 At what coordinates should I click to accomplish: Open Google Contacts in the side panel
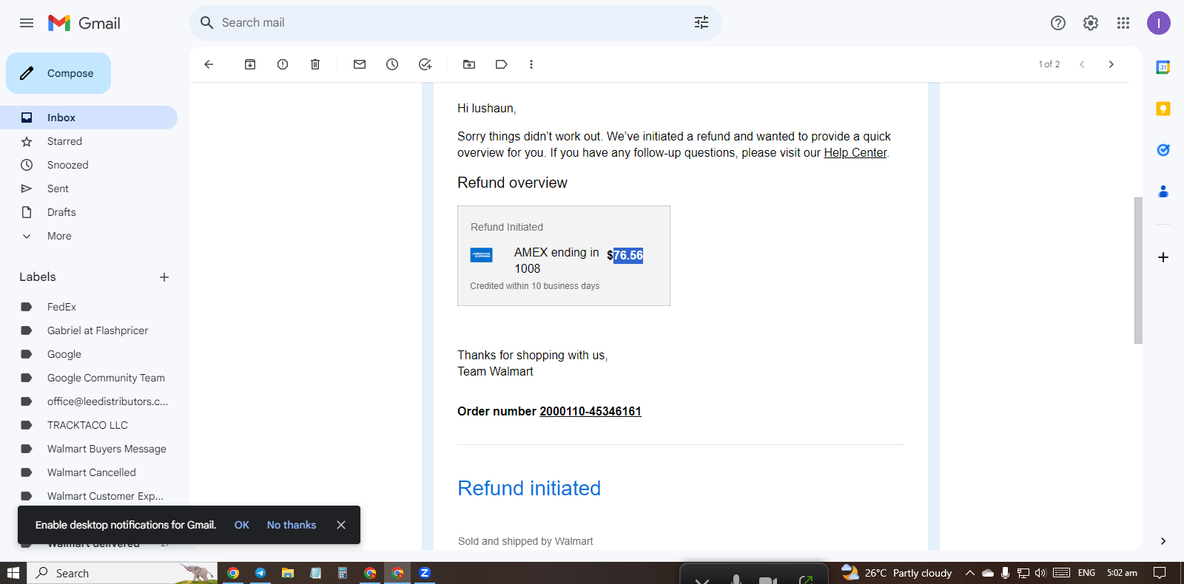click(x=1163, y=191)
